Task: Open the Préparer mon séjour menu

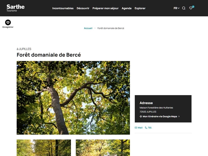Action: click(105, 8)
